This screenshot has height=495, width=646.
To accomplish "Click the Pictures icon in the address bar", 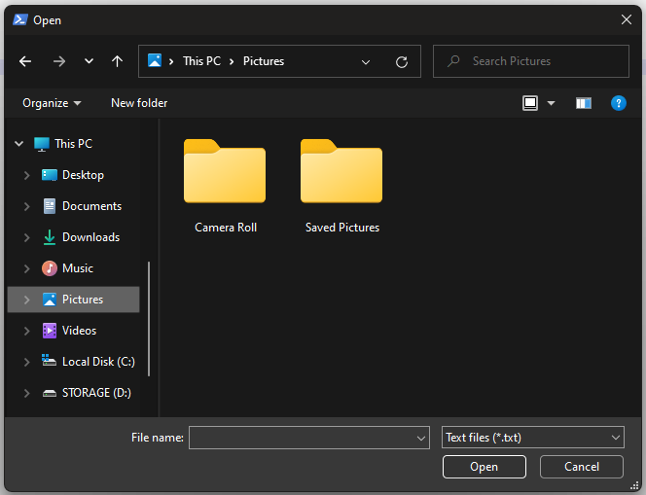I will pyautogui.click(x=155, y=60).
